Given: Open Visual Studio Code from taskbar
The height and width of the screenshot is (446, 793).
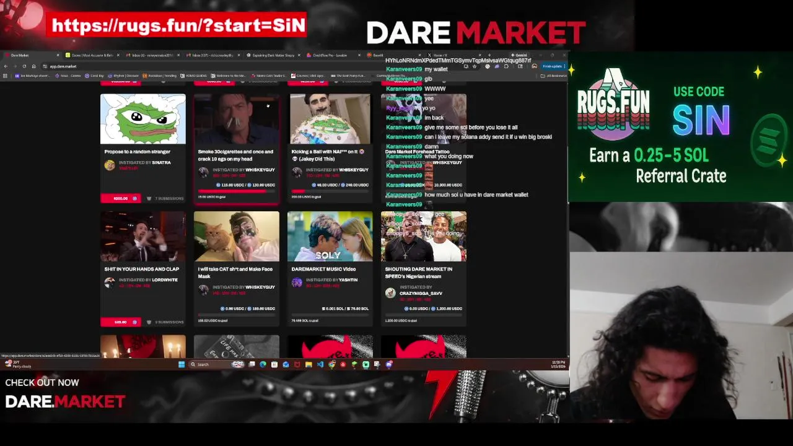Looking at the screenshot, I should [320, 364].
